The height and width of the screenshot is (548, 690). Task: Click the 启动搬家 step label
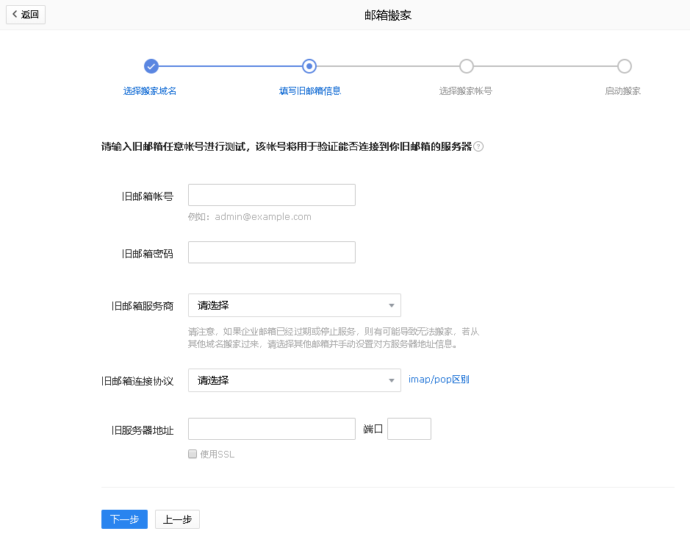pyautogui.click(x=622, y=91)
